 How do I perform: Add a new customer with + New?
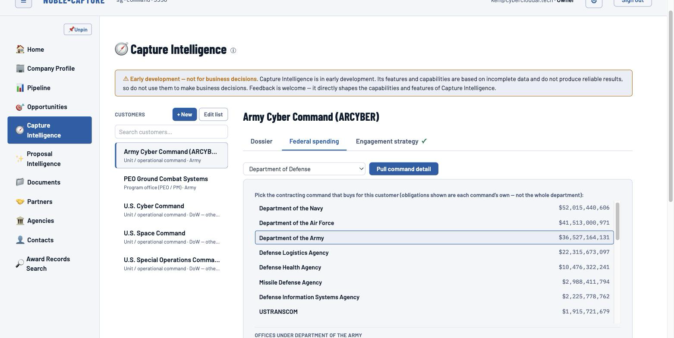tap(185, 114)
